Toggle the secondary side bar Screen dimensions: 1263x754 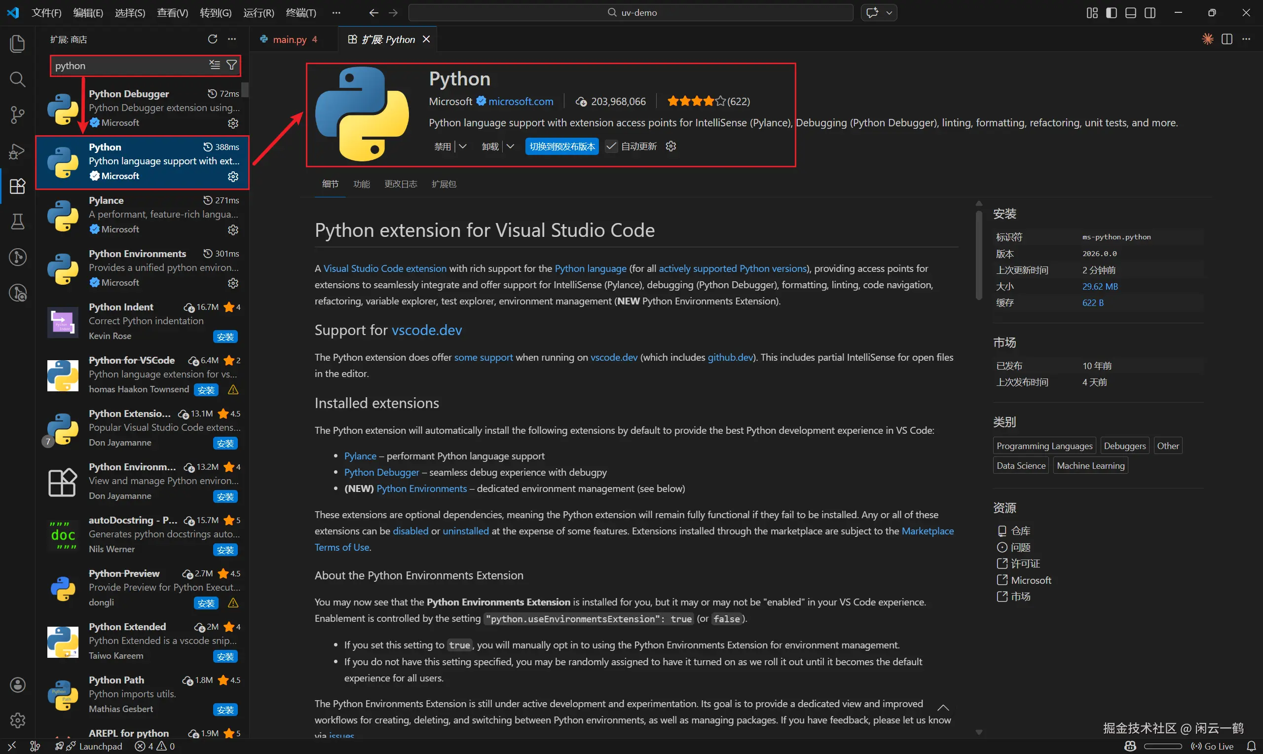1150,13
